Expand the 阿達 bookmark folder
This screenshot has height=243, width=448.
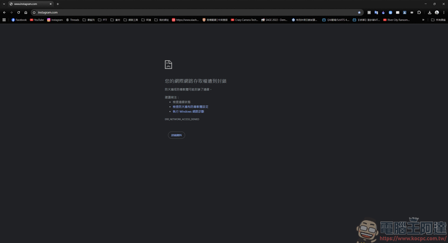point(146,20)
